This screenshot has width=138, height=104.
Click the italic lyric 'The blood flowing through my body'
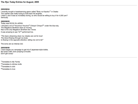click(x=14, y=38)
